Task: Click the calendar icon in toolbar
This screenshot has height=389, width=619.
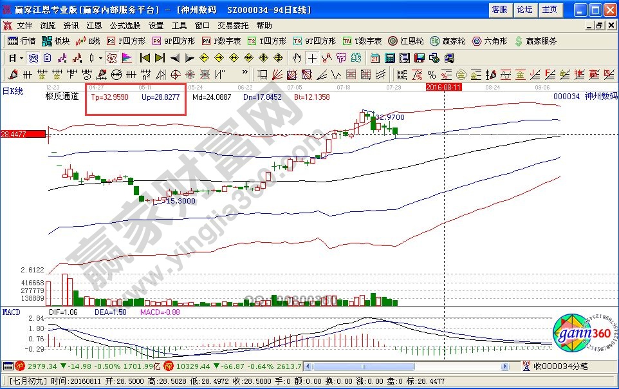Action: tap(374, 57)
